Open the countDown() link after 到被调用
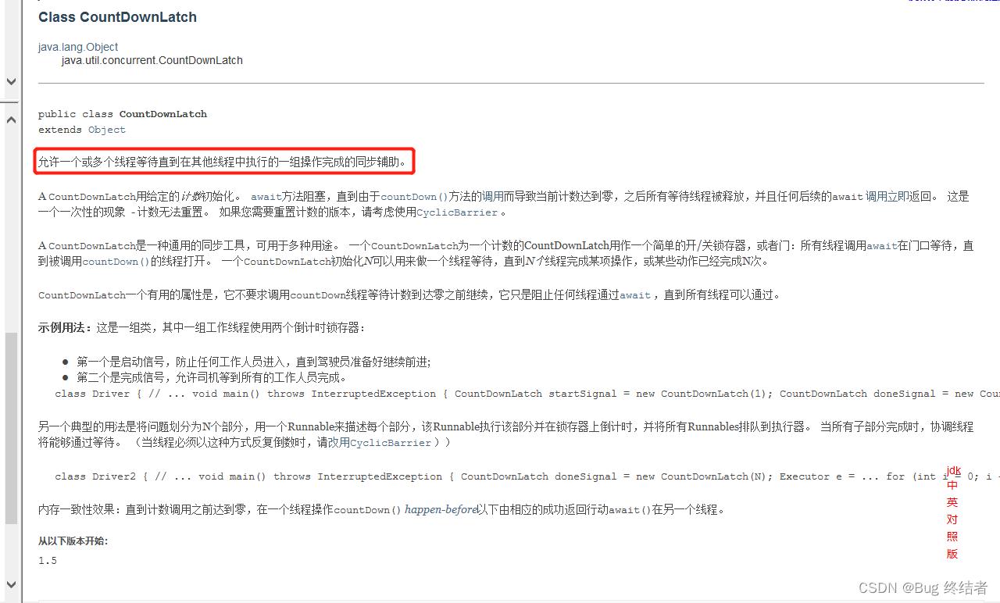 click(116, 262)
